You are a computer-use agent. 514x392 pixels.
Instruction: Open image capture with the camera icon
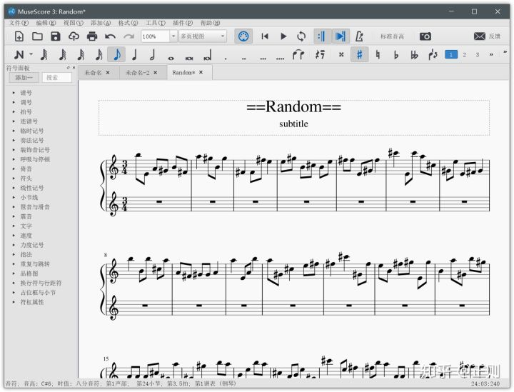(425, 36)
